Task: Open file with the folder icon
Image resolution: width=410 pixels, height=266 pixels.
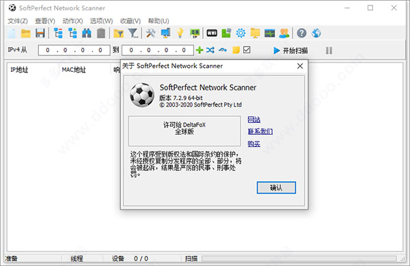Action: click(x=26, y=34)
